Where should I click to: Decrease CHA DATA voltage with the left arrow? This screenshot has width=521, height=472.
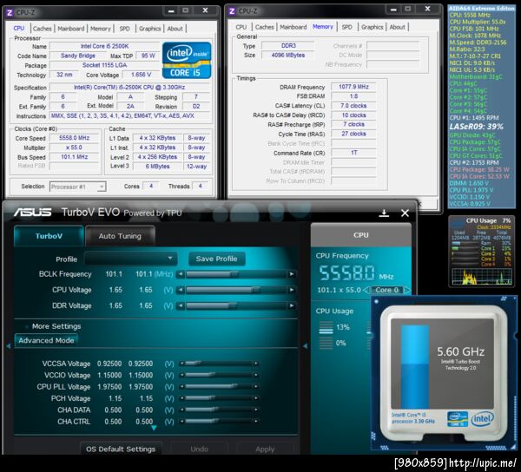181,410
